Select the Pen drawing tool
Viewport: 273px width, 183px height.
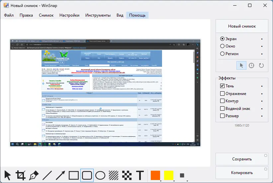click(x=34, y=175)
